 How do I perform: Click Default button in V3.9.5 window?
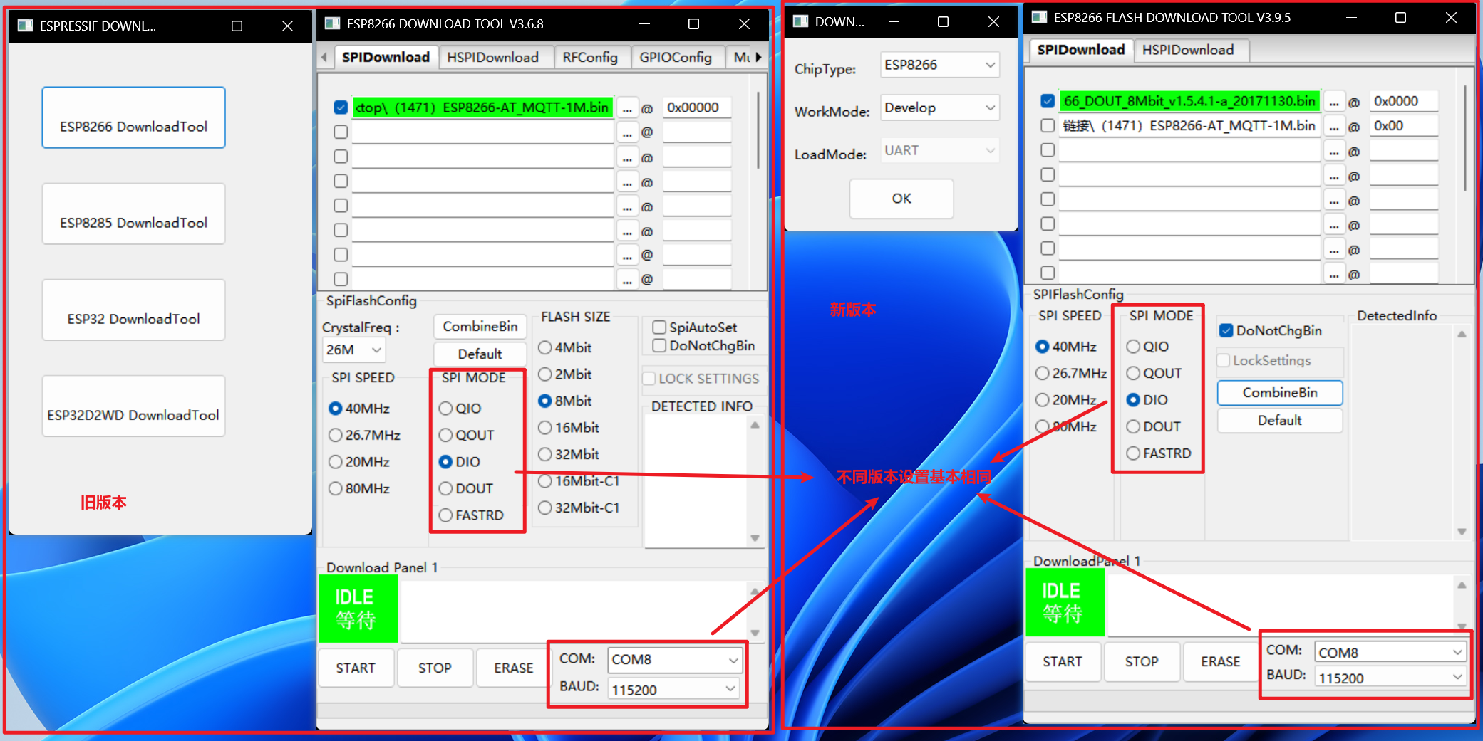pos(1280,421)
